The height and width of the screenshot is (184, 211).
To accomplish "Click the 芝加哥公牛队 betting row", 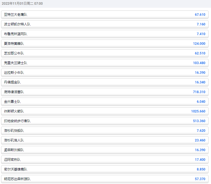I will [x=105, y=53].
